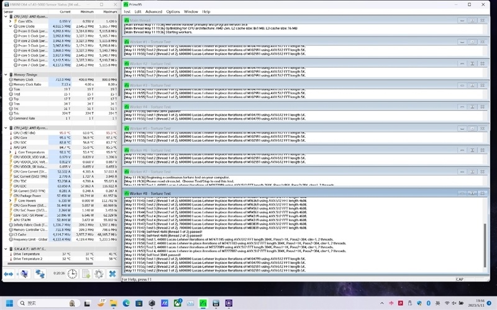Screen dimensions: 497x310
Task: Launch File Explorer from the taskbar
Action: tap(114, 303)
